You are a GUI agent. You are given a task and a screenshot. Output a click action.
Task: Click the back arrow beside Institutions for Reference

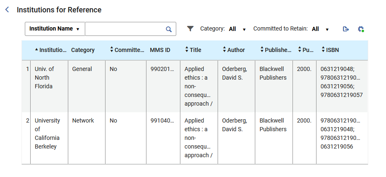[7, 9]
